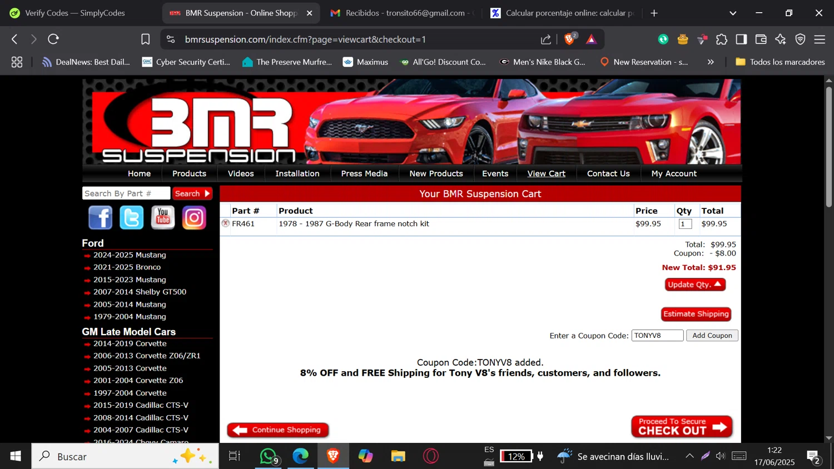Open Todos los marcadores folder
Viewport: 834px width, 469px height.
click(780, 62)
